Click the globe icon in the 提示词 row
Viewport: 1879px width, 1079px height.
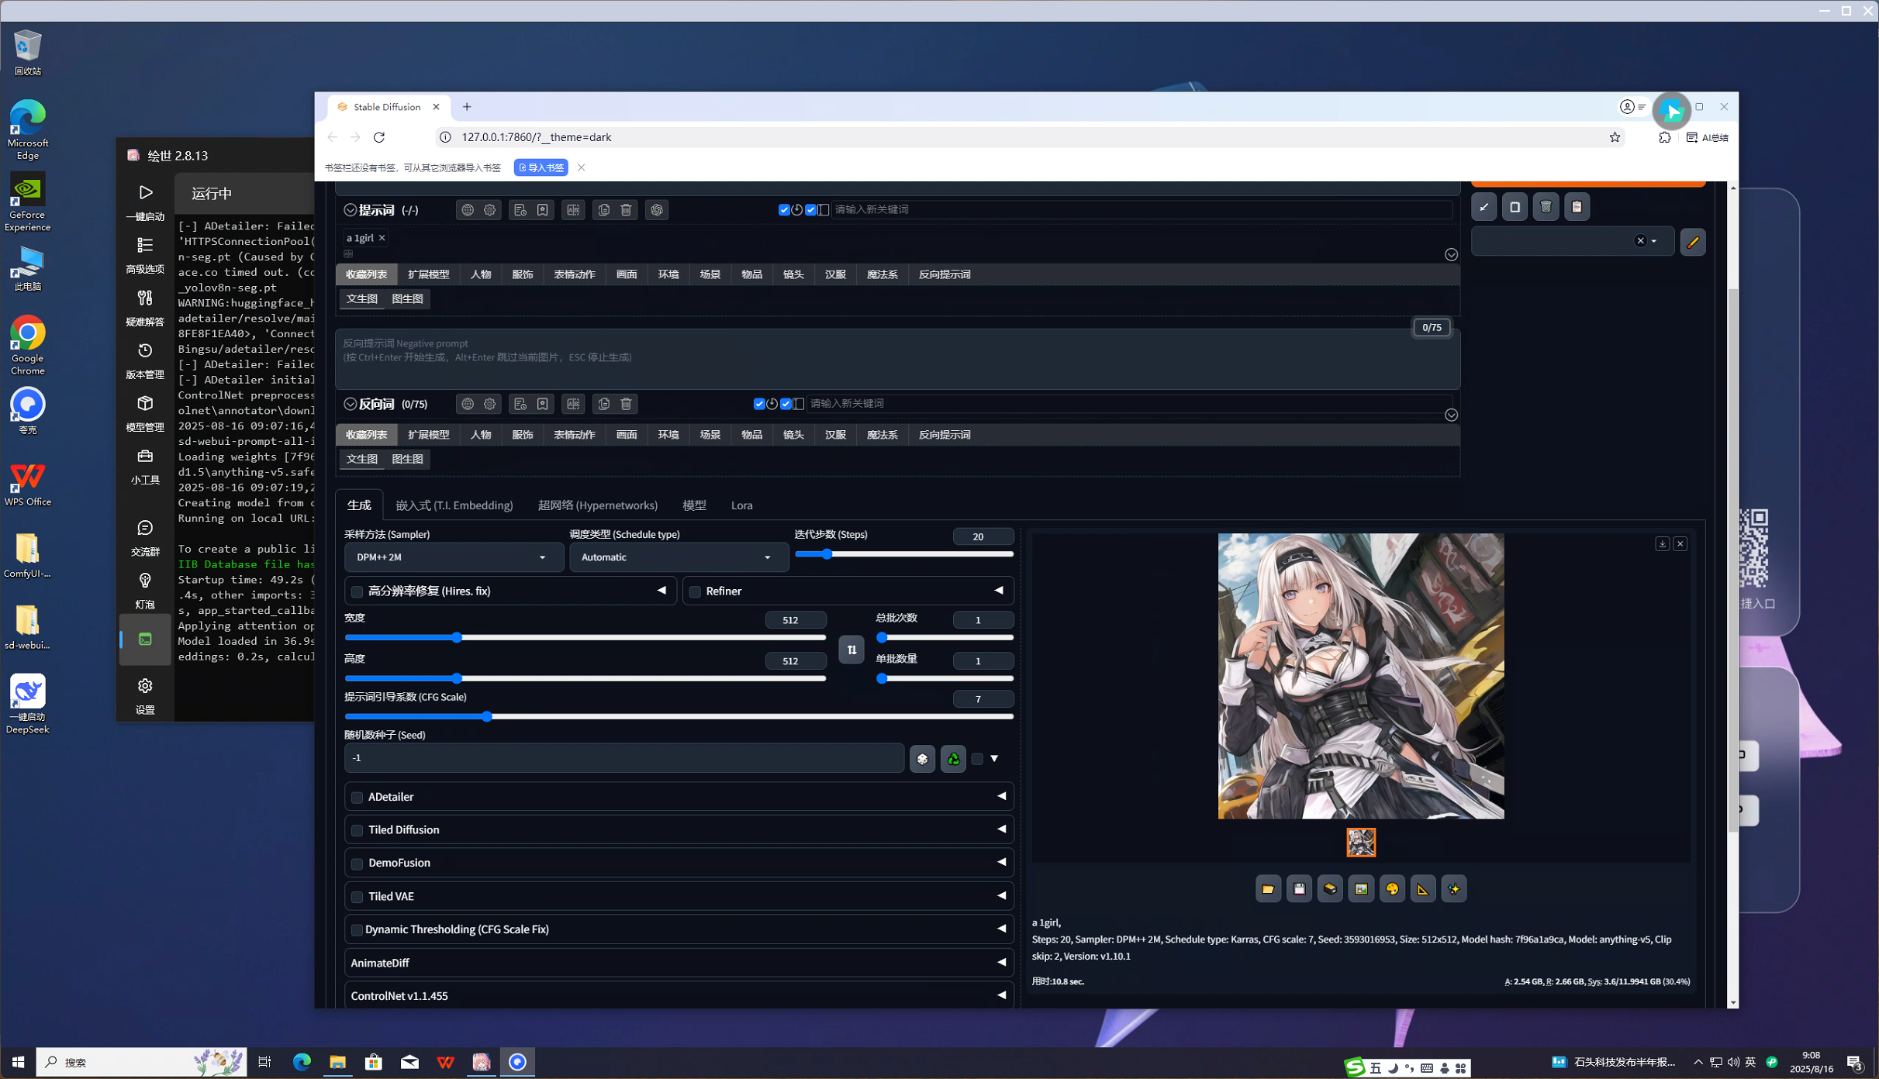coord(467,210)
